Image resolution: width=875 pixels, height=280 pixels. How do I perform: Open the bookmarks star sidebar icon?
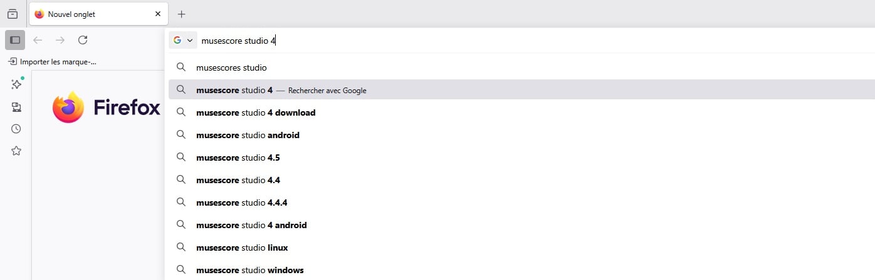[x=16, y=151]
